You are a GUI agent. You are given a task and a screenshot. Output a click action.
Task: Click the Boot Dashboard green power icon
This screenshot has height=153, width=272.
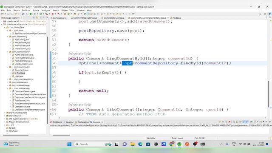point(31,14)
